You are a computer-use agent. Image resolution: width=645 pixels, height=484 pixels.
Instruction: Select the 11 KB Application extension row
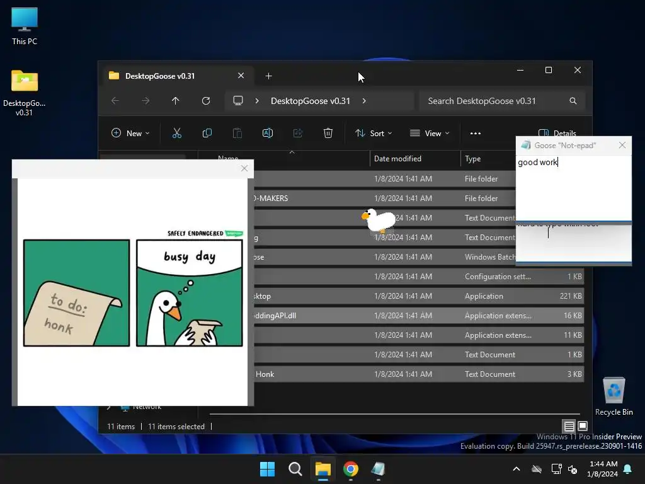pos(418,335)
